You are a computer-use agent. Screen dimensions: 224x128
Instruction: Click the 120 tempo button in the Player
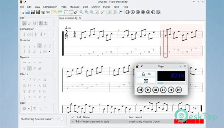tap(146, 74)
